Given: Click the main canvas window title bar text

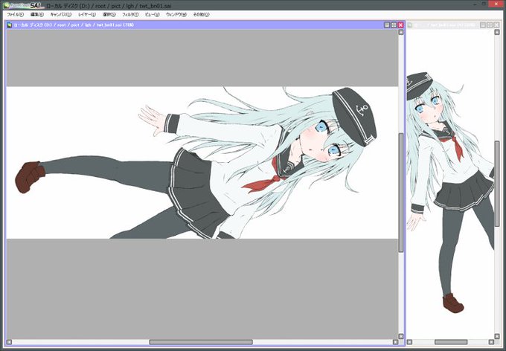Looking at the screenshot, I should 74,25.
